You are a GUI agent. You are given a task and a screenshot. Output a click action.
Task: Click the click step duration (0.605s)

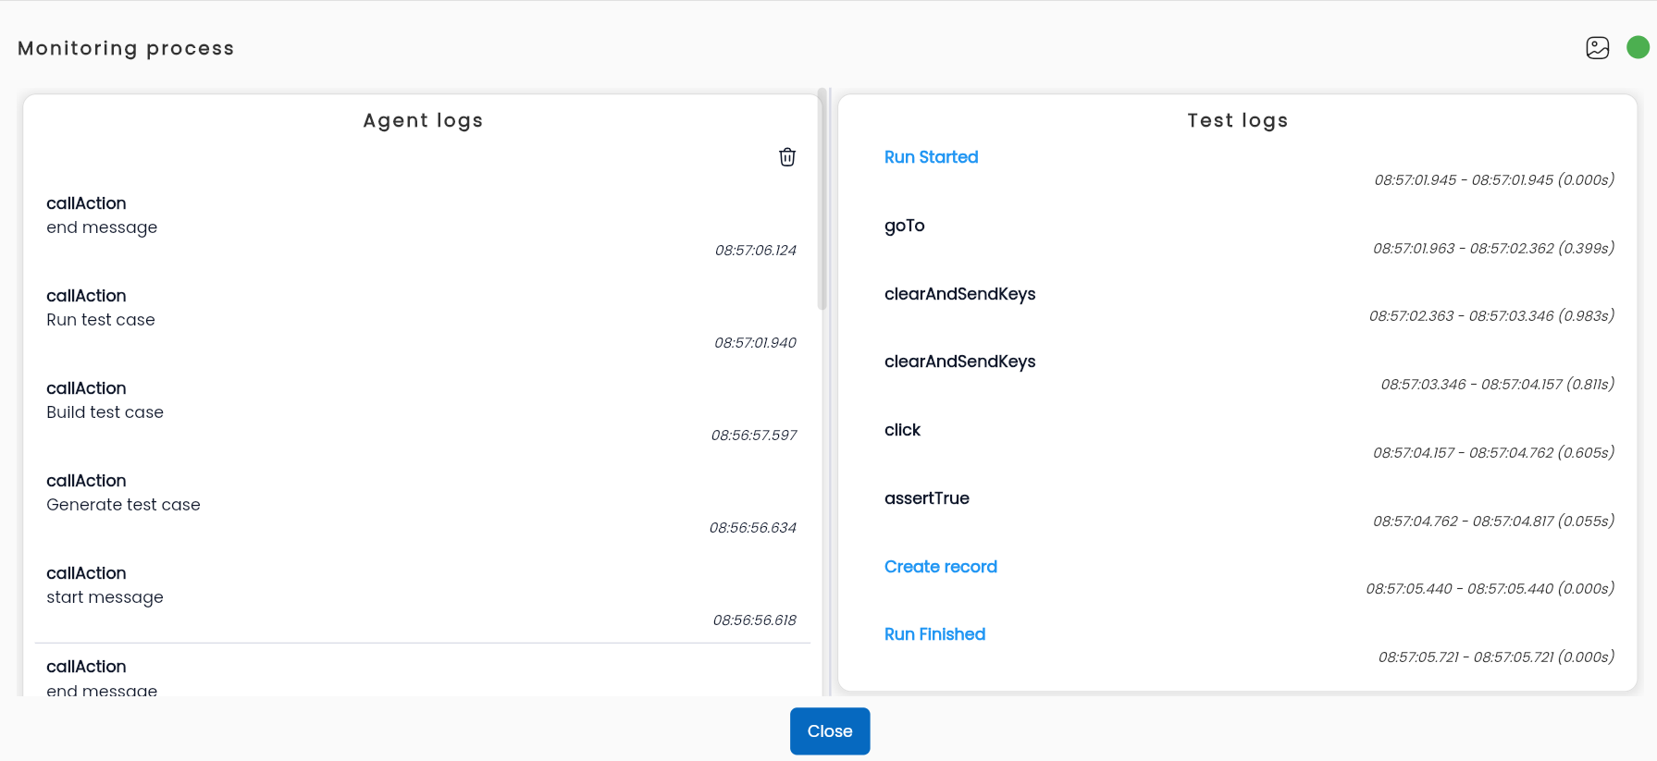(1586, 452)
